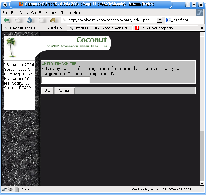This screenshot has height=195, width=206.
Task: Click the Firefox logo in the title bar
Action: [x=21, y=4]
